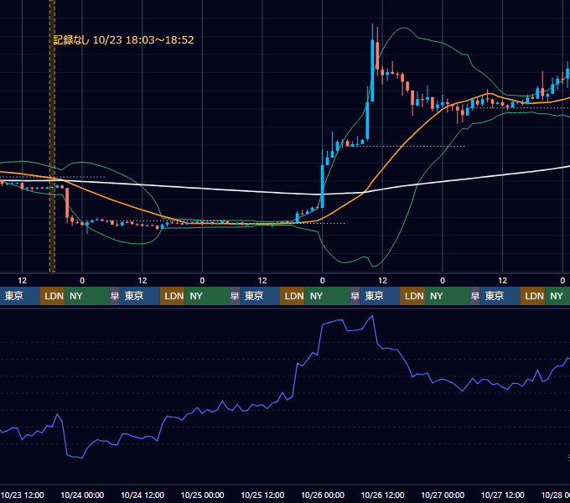Click the 10/27 00:00 date label
This screenshot has width=570, height=503.
(x=443, y=495)
